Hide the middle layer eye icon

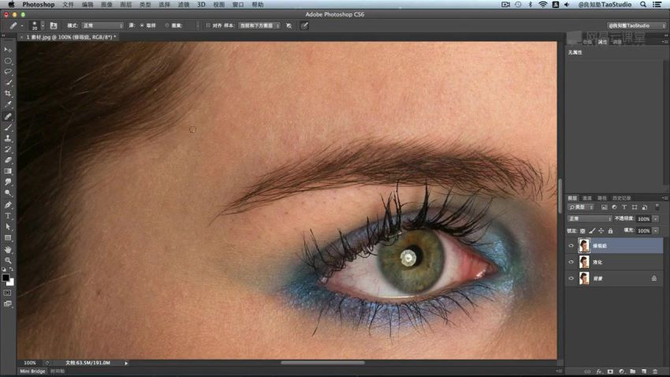click(x=571, y=262)
